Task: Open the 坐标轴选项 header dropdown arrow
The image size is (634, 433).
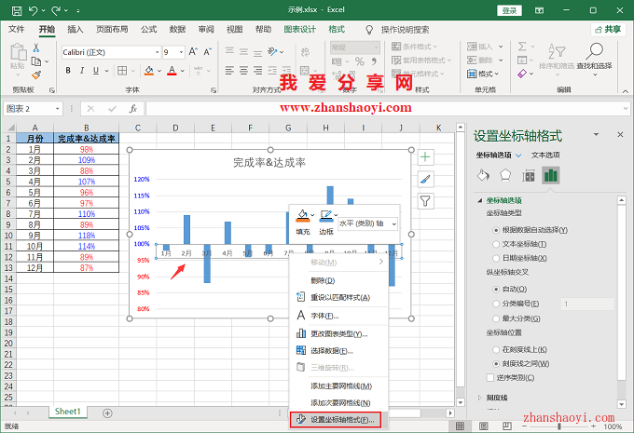Action: point(518,156)
